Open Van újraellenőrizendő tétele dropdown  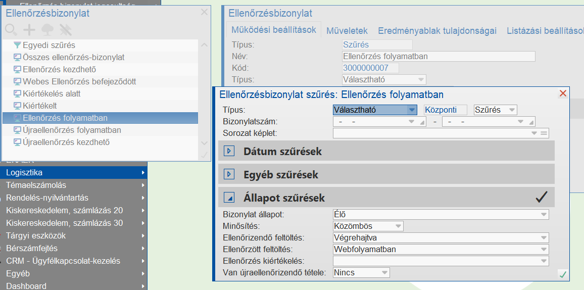(385, 272)
